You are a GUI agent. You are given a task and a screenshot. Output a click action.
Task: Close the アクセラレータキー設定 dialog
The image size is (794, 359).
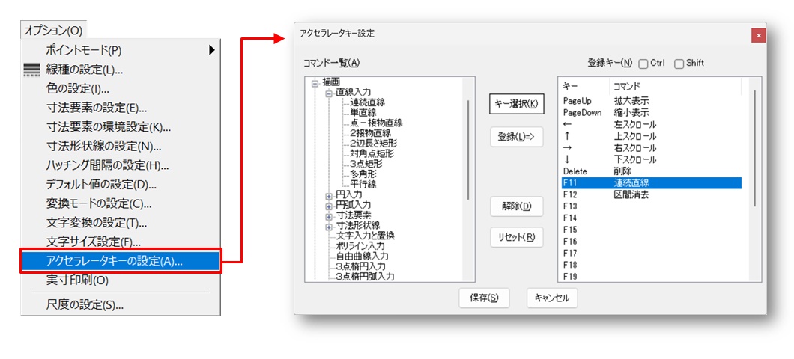tap(758, 35)
